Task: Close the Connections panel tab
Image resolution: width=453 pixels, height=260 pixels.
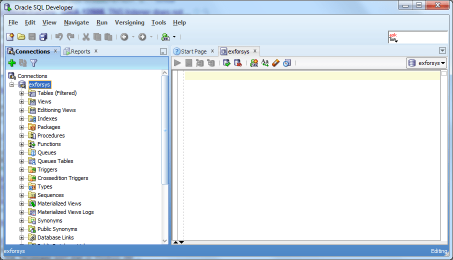Action: tap(55, 51)
